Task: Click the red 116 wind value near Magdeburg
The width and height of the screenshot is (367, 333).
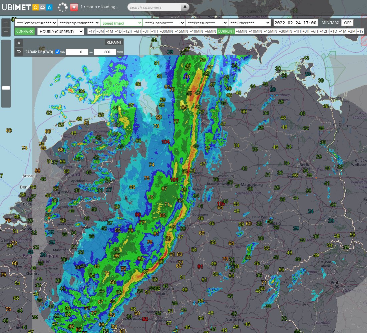Action: [221, 203]
